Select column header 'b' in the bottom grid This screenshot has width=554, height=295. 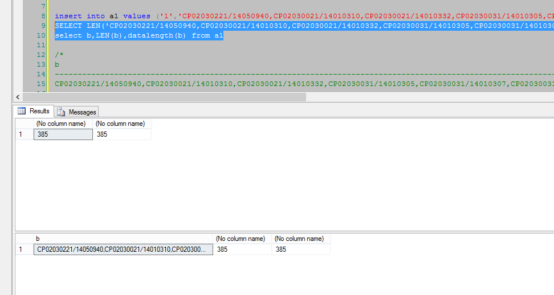click(x=123, y=239)
